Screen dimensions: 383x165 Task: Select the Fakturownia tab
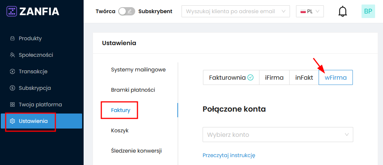[x=231, y=77]
